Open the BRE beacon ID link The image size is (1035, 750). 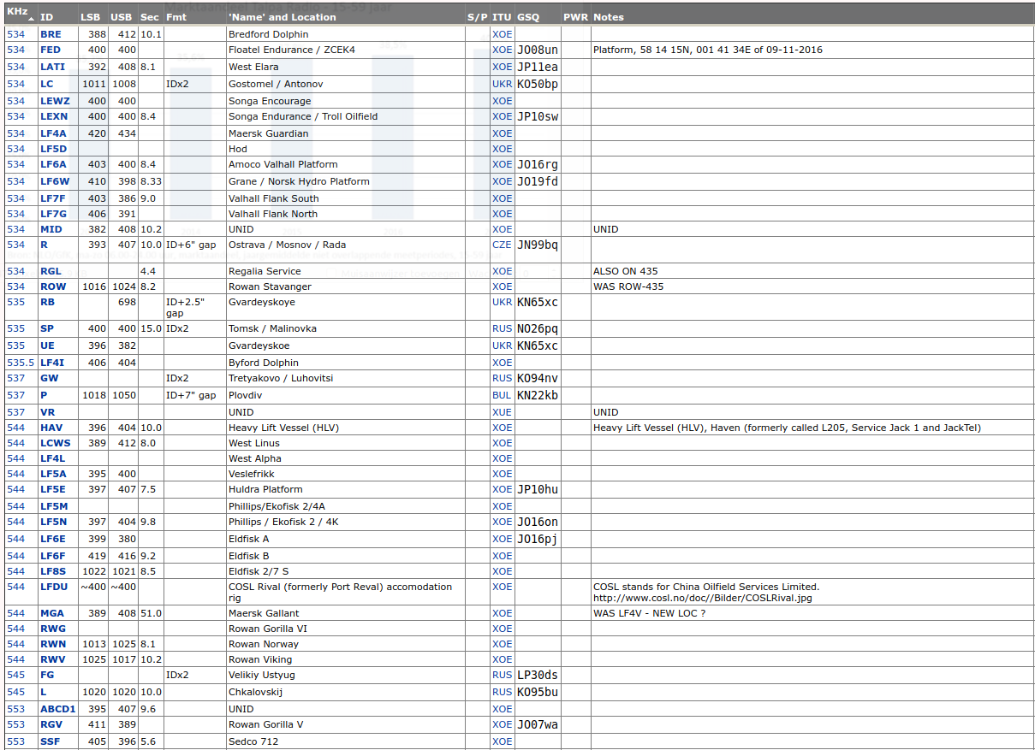[51, 34]
